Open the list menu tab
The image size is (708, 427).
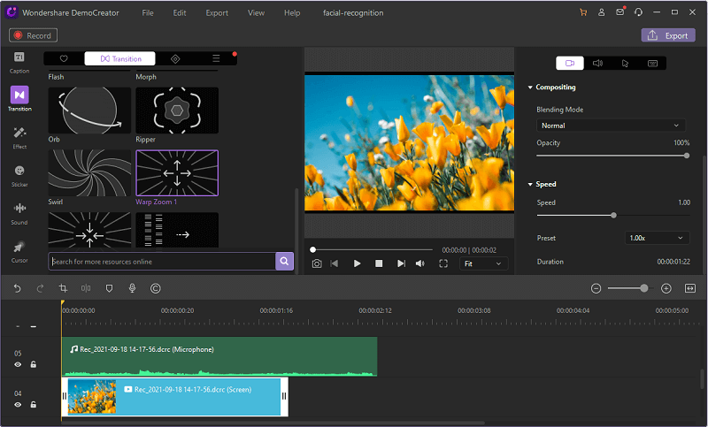216,58
